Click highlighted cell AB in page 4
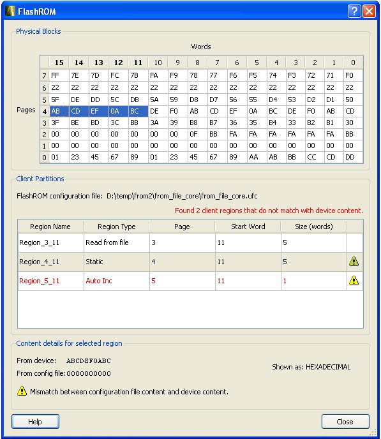The height and width of the screenshot is (439, 381). click(59, 111)
